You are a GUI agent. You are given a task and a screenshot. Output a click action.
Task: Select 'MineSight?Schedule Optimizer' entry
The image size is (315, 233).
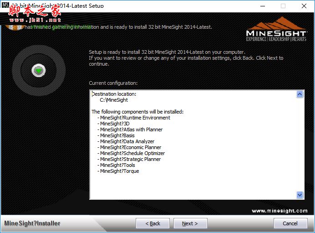132,153
